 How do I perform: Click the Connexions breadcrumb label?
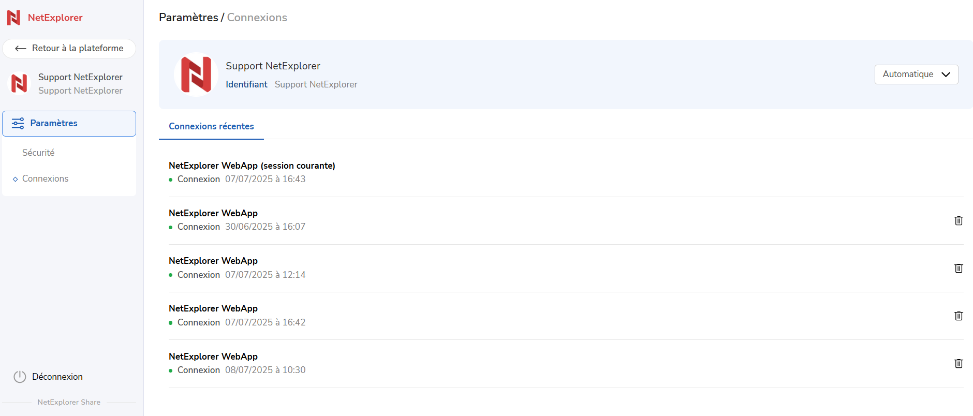pos(257,18)
